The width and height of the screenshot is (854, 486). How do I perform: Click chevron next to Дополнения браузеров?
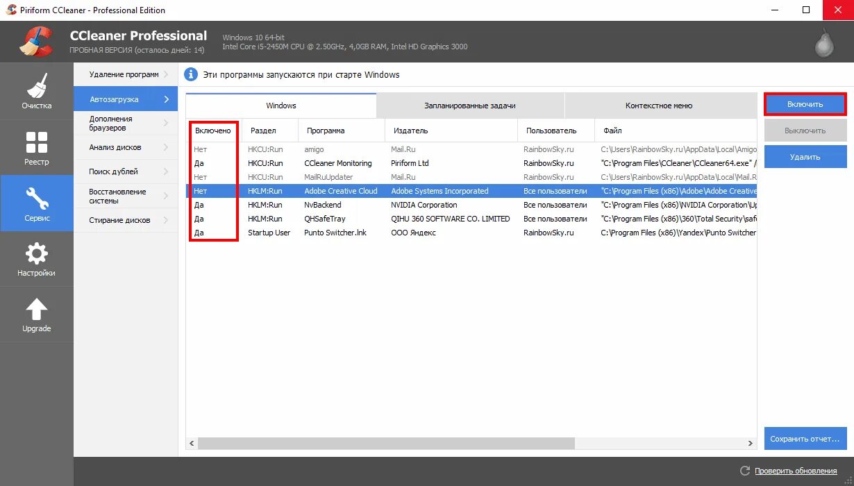(166, 124)
